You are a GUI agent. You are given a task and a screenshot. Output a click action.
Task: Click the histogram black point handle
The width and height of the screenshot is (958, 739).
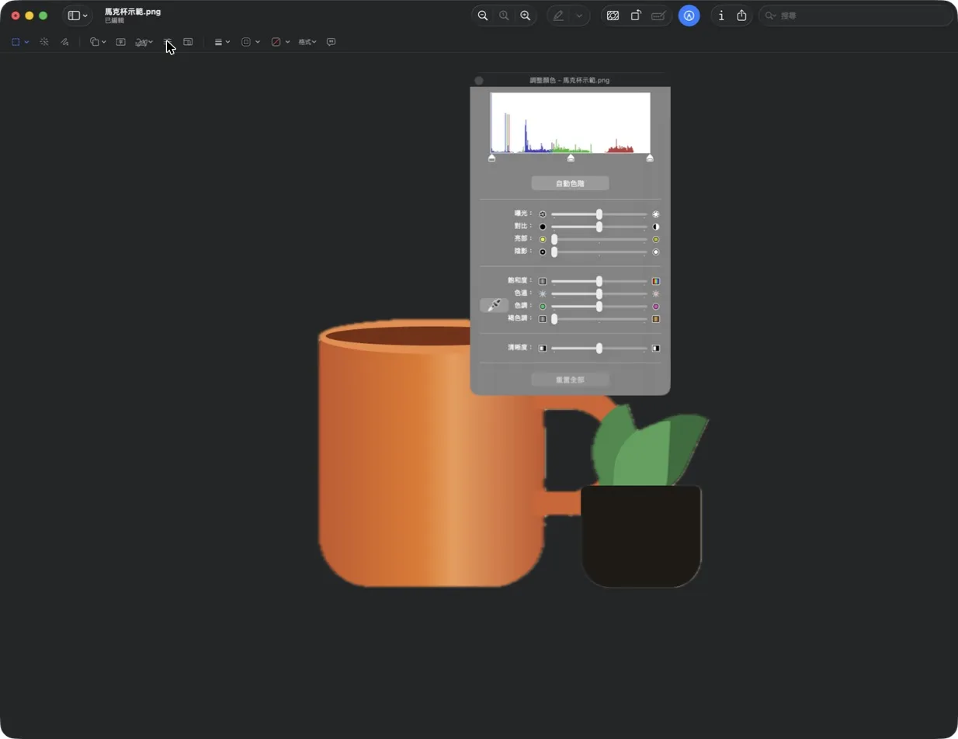click(491, 158)
